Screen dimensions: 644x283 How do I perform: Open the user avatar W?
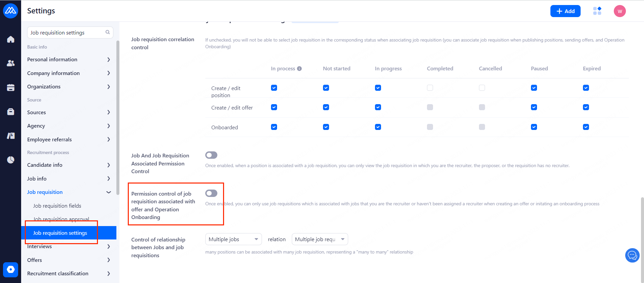pyautogui.click(x=620, y=11)
